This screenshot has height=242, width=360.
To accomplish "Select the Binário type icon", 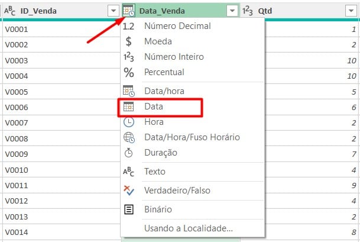I will (128, 209).
